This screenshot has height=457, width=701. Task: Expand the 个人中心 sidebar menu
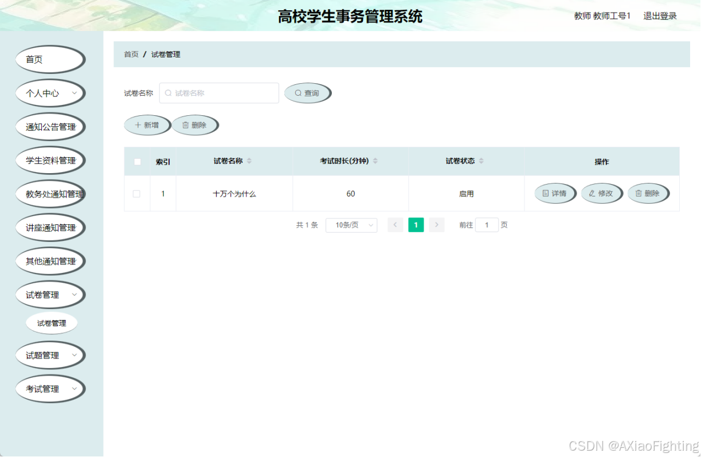[x=50, y=93]
